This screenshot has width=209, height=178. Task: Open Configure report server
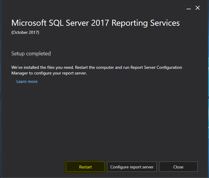coord(132,167)
